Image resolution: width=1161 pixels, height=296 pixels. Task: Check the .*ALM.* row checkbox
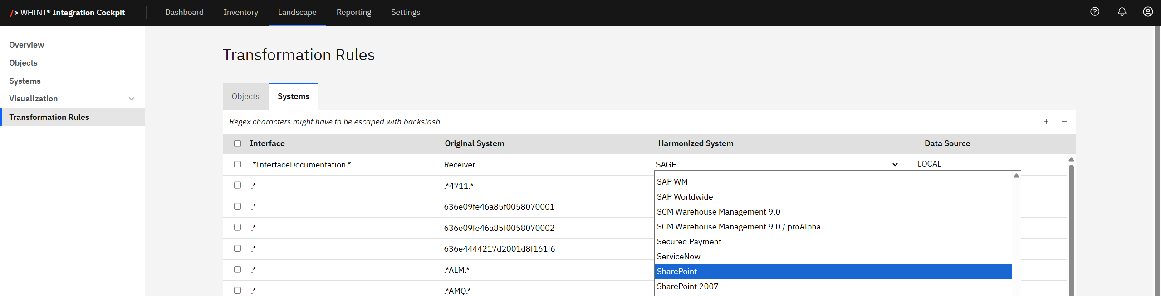[237, 269]
